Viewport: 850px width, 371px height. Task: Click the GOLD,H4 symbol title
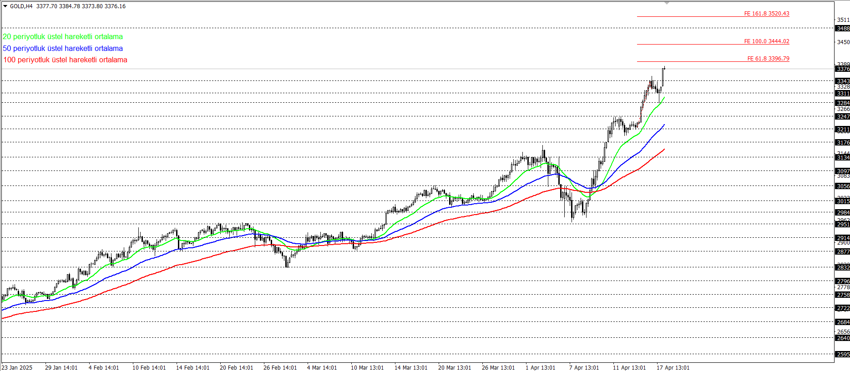pyautogui.click(x=21, y=6)
